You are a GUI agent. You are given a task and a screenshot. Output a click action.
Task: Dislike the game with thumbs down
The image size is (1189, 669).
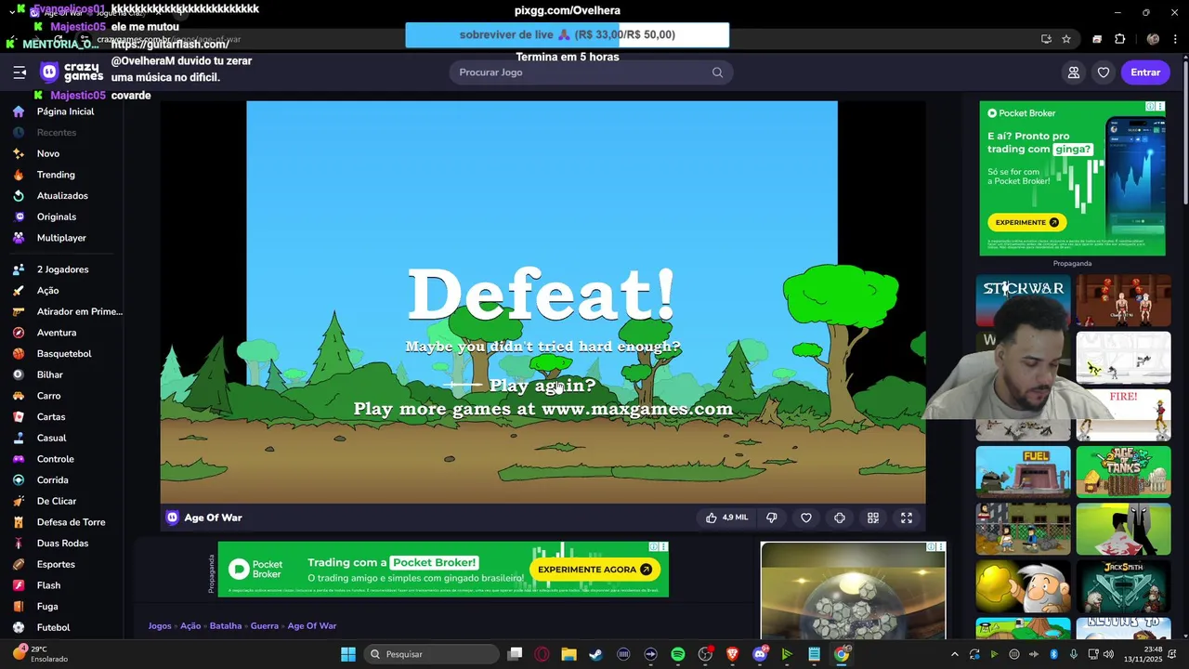tap(771, 518)
